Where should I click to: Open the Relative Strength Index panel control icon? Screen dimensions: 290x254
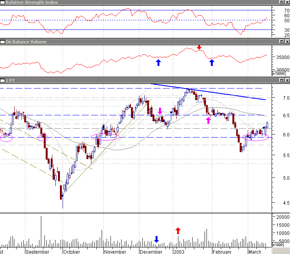(2, 2)
